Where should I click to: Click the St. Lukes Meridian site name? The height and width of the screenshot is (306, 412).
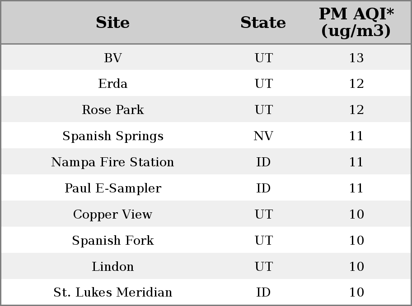113,292
